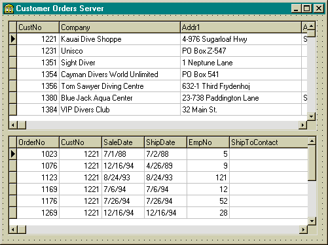Click the CustNo header in the customer grid
Screen dimensions: 328x245
[x=38, y=27]
